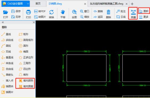Image resolution: width=150 pixels, height=98 pixels.
Task: Click the CAD迷你看图 logo icon
Action: [4, 4]
